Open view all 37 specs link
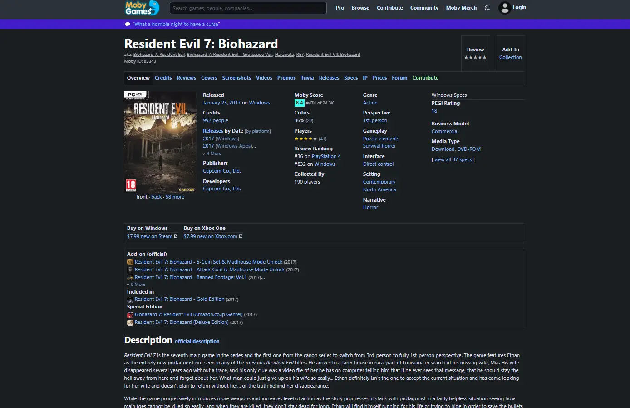 click(453, 159)
